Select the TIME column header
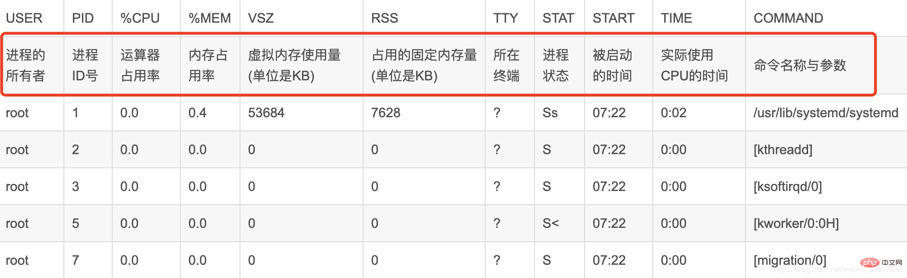 tap(676, 18)
